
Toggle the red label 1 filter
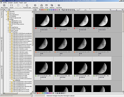click(x=42, y=10)
